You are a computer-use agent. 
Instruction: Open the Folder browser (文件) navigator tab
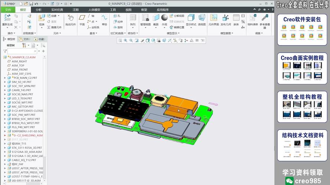coord(24,39)
